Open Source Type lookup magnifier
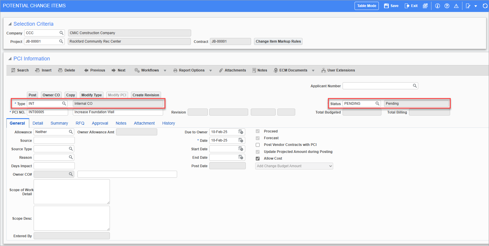Image resolution: width=489 pixels, height=246 pixels. coord(71,149)
